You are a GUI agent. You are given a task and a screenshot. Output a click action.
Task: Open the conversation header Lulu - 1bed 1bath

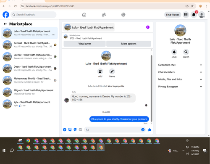[89, 27]
